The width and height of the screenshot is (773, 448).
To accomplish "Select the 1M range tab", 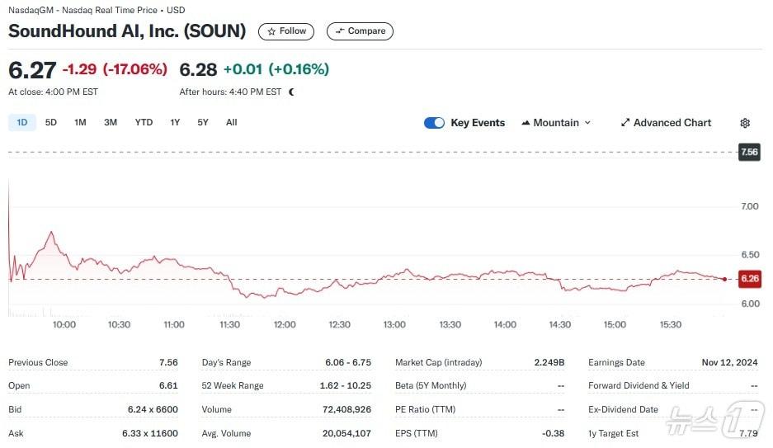I will (x=80, y=122).
